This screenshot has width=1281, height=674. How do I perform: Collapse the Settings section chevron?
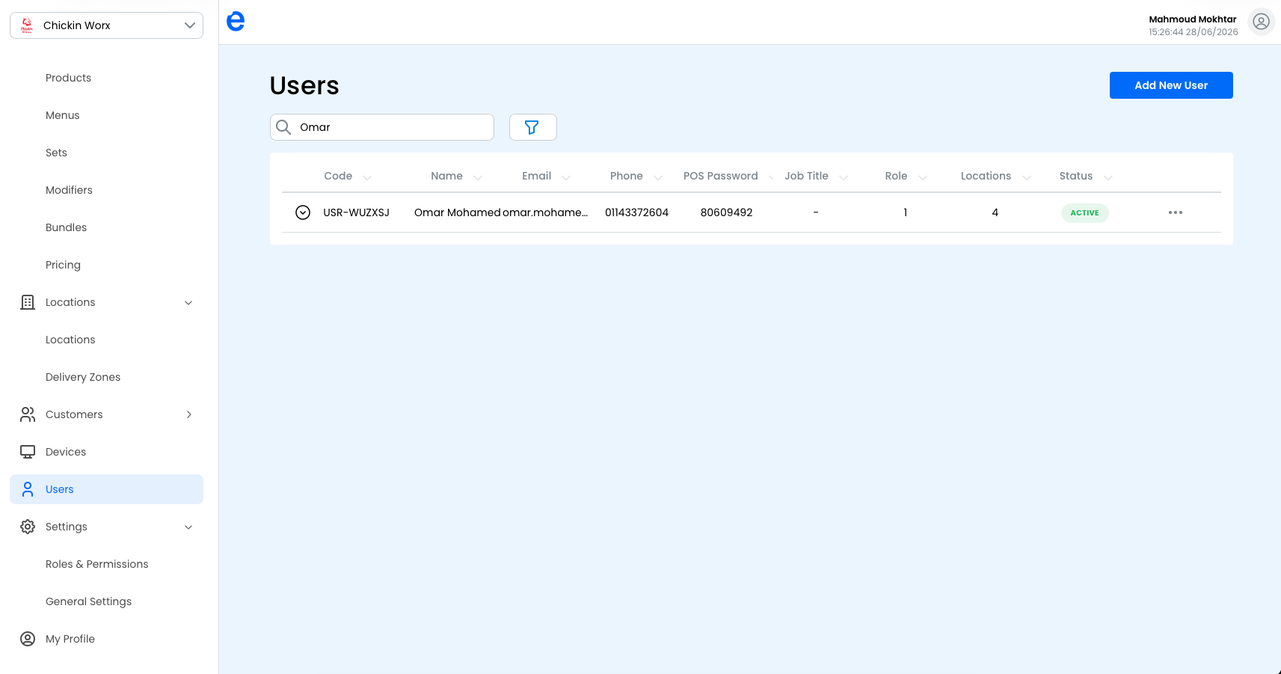point(188,527)
